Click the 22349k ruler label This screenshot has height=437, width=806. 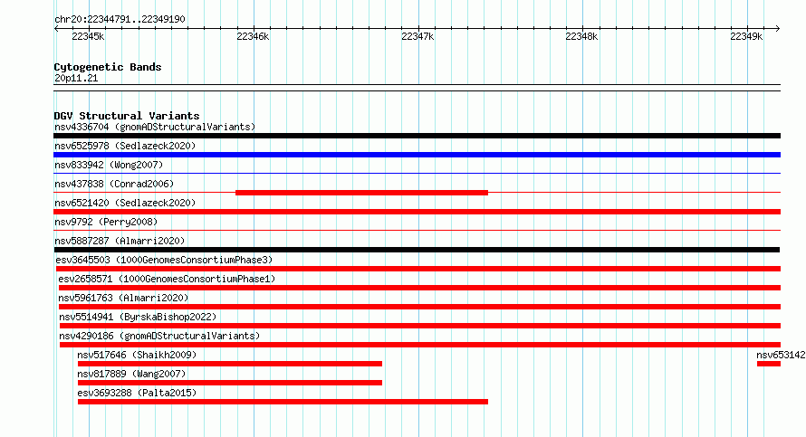point(746,37)
